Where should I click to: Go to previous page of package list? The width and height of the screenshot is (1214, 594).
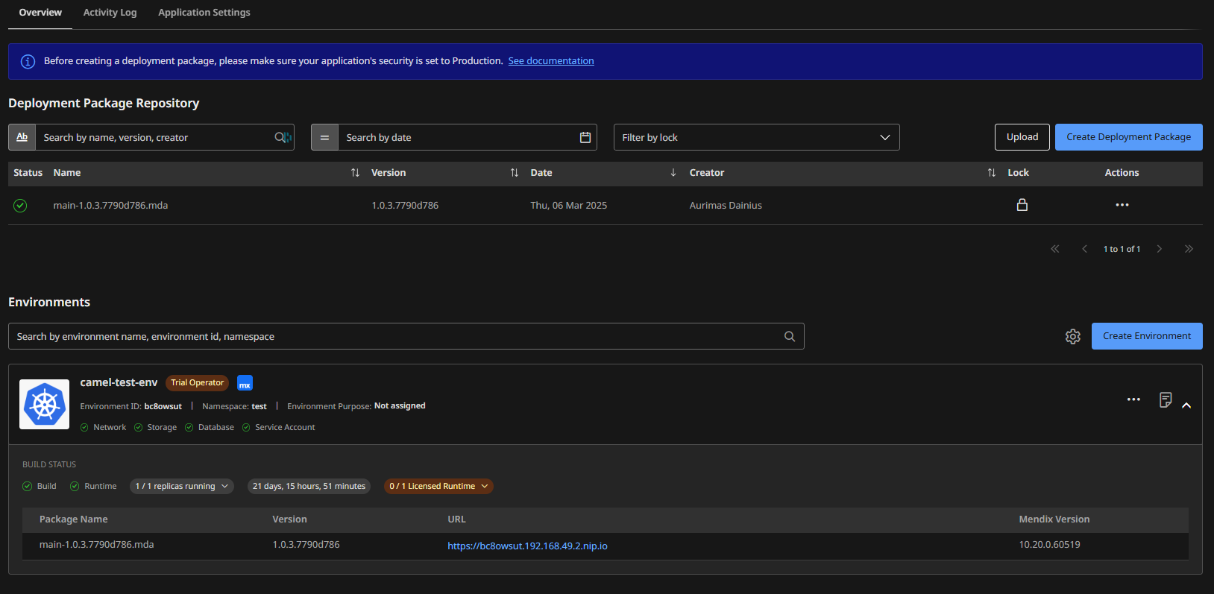click(1084, 249)
